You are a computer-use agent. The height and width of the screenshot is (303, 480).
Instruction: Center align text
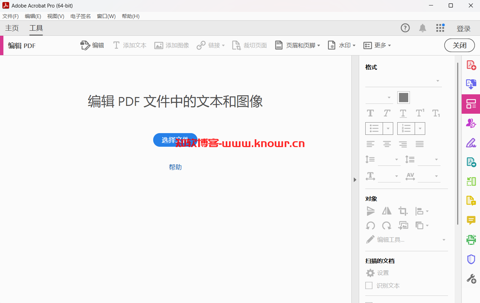tap(387, 144)
